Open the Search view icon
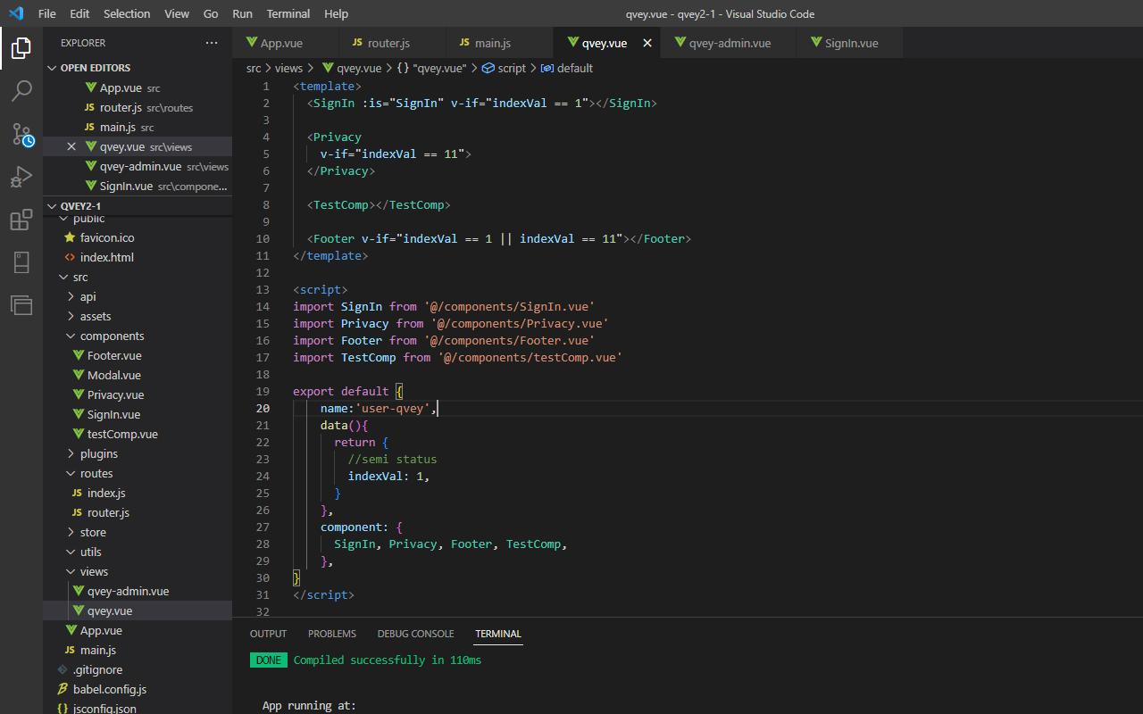 tap(21, 90)
